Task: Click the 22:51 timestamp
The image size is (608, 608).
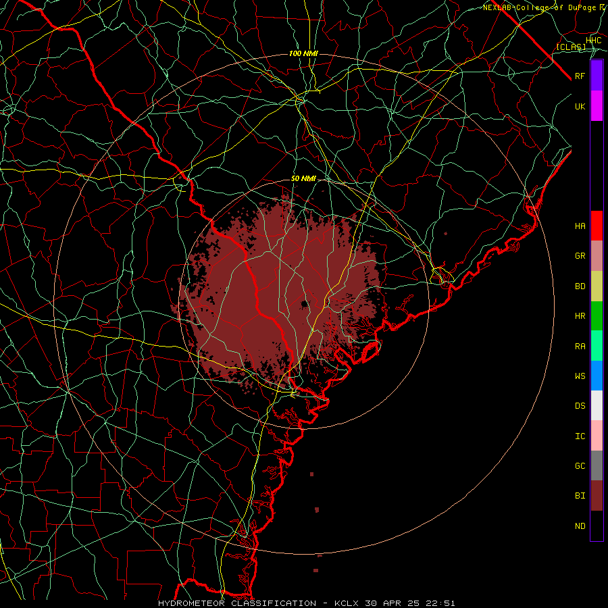Action: tap(440, 603)
